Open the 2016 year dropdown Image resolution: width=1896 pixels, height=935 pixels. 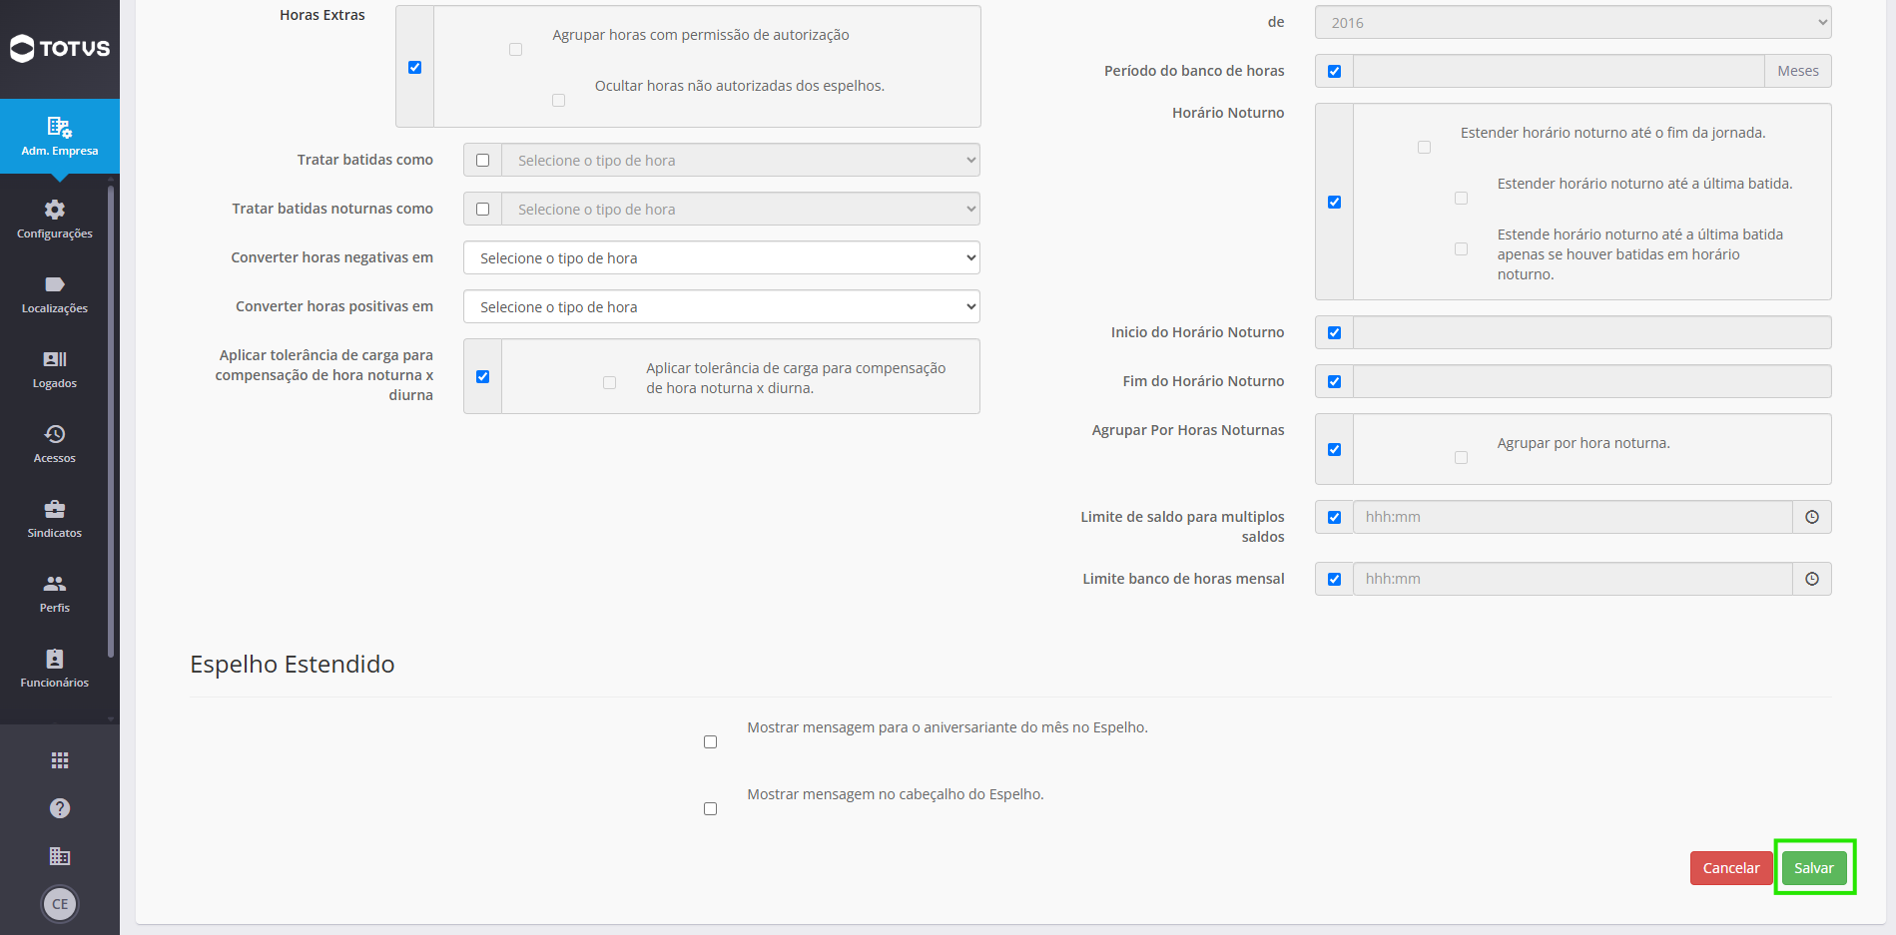(x=1574, y=22)
